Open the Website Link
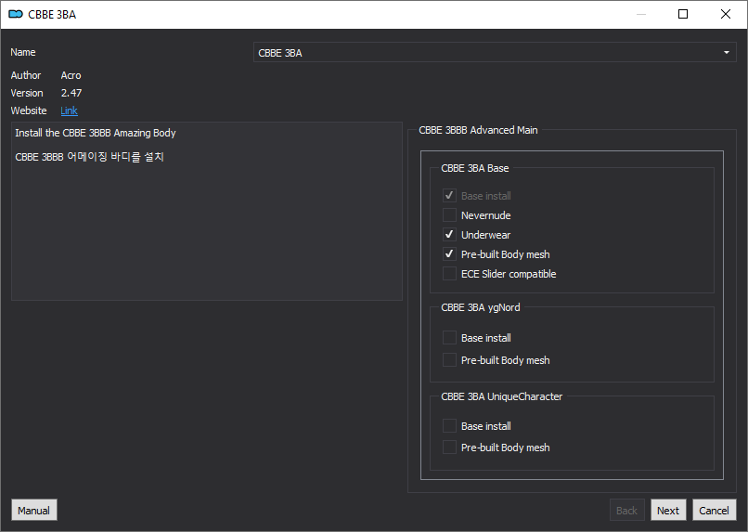748x532 pixels. click(70, 110)
